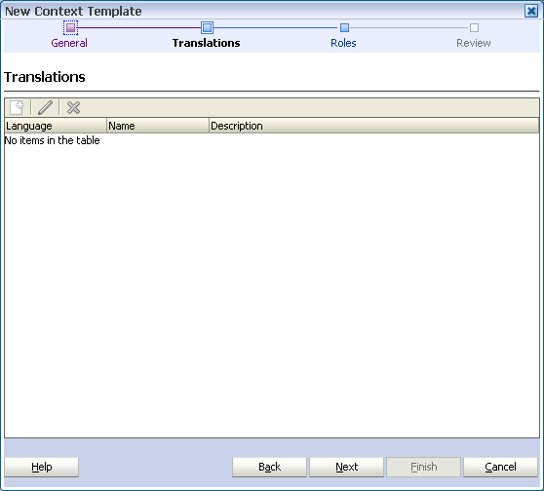
Task: Click the Delete X toolbar icon
Action: pos(73,107)
